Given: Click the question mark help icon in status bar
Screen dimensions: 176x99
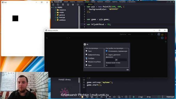Looking at the screenshot, I should pyautogui.click(x=126, y=97).
